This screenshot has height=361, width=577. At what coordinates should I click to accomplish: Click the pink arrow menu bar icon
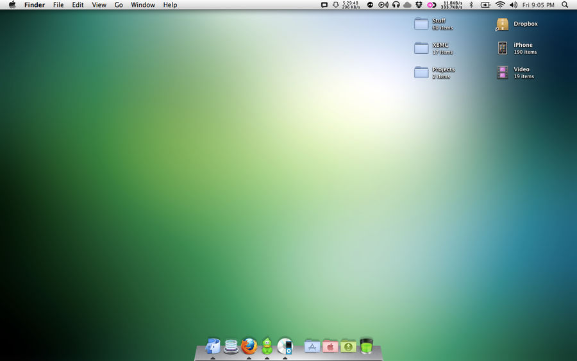(x=431, y=4)
